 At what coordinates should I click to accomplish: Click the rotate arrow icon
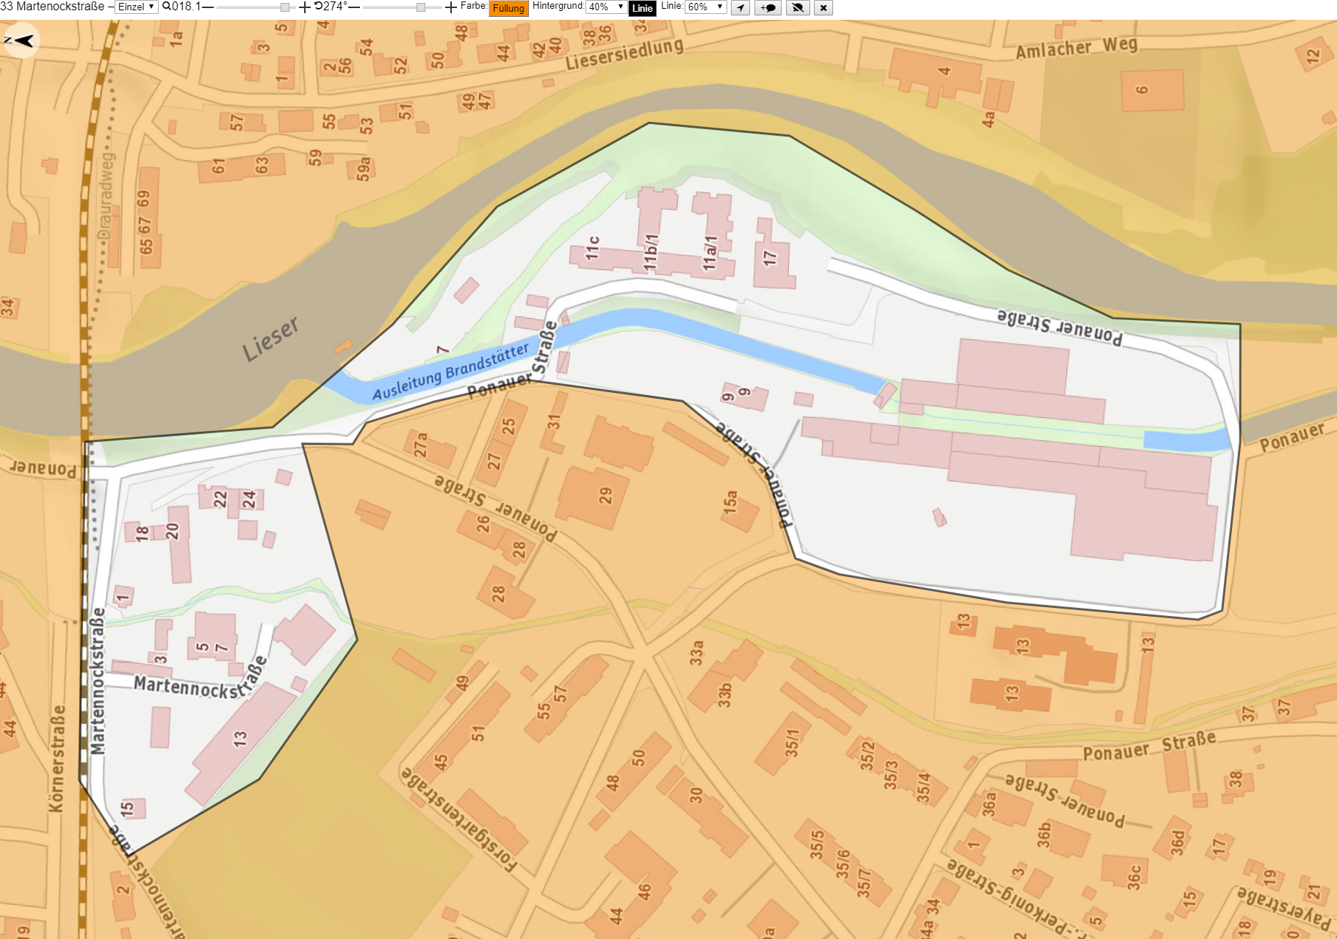319,7
